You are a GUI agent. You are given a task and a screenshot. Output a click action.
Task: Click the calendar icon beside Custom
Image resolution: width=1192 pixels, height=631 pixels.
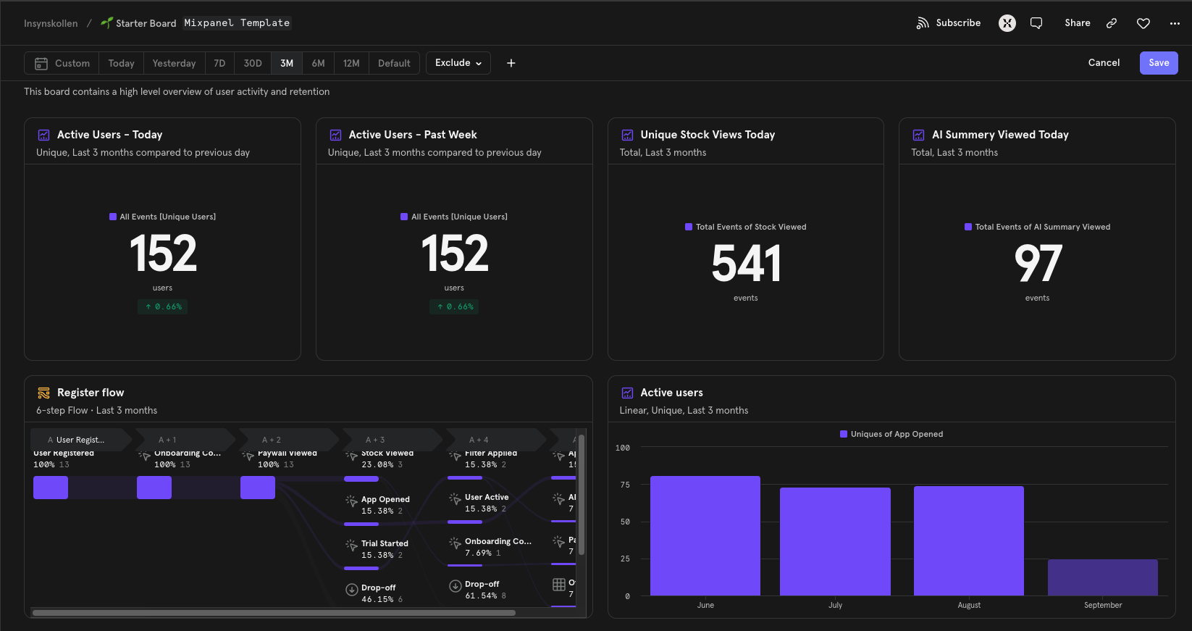tap(41, 63)
